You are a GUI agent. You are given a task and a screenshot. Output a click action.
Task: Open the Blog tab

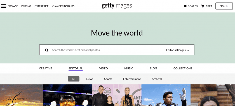153,68
